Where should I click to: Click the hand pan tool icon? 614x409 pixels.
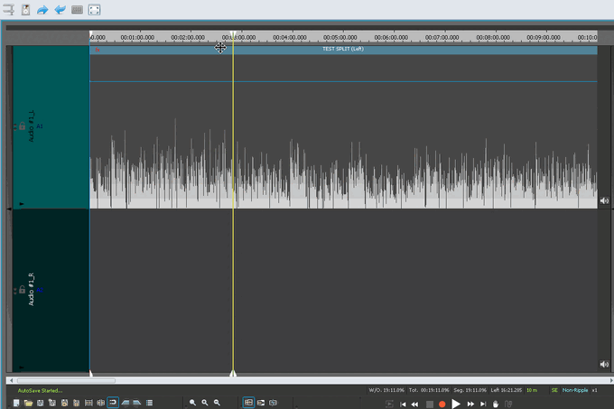[496, 404]
